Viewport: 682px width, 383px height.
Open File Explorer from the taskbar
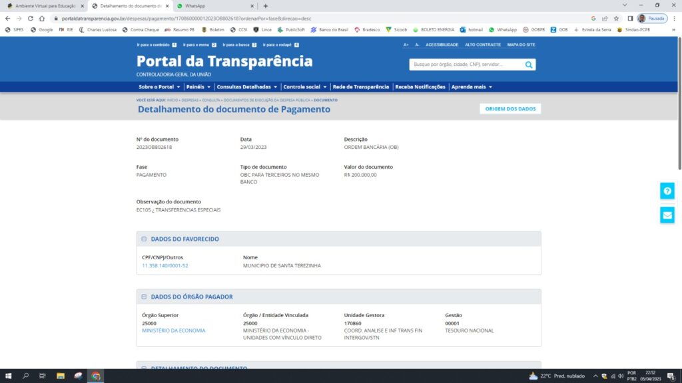point(61,376)
